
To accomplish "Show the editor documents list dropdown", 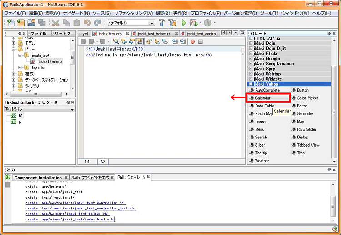I will click(236, 33).
